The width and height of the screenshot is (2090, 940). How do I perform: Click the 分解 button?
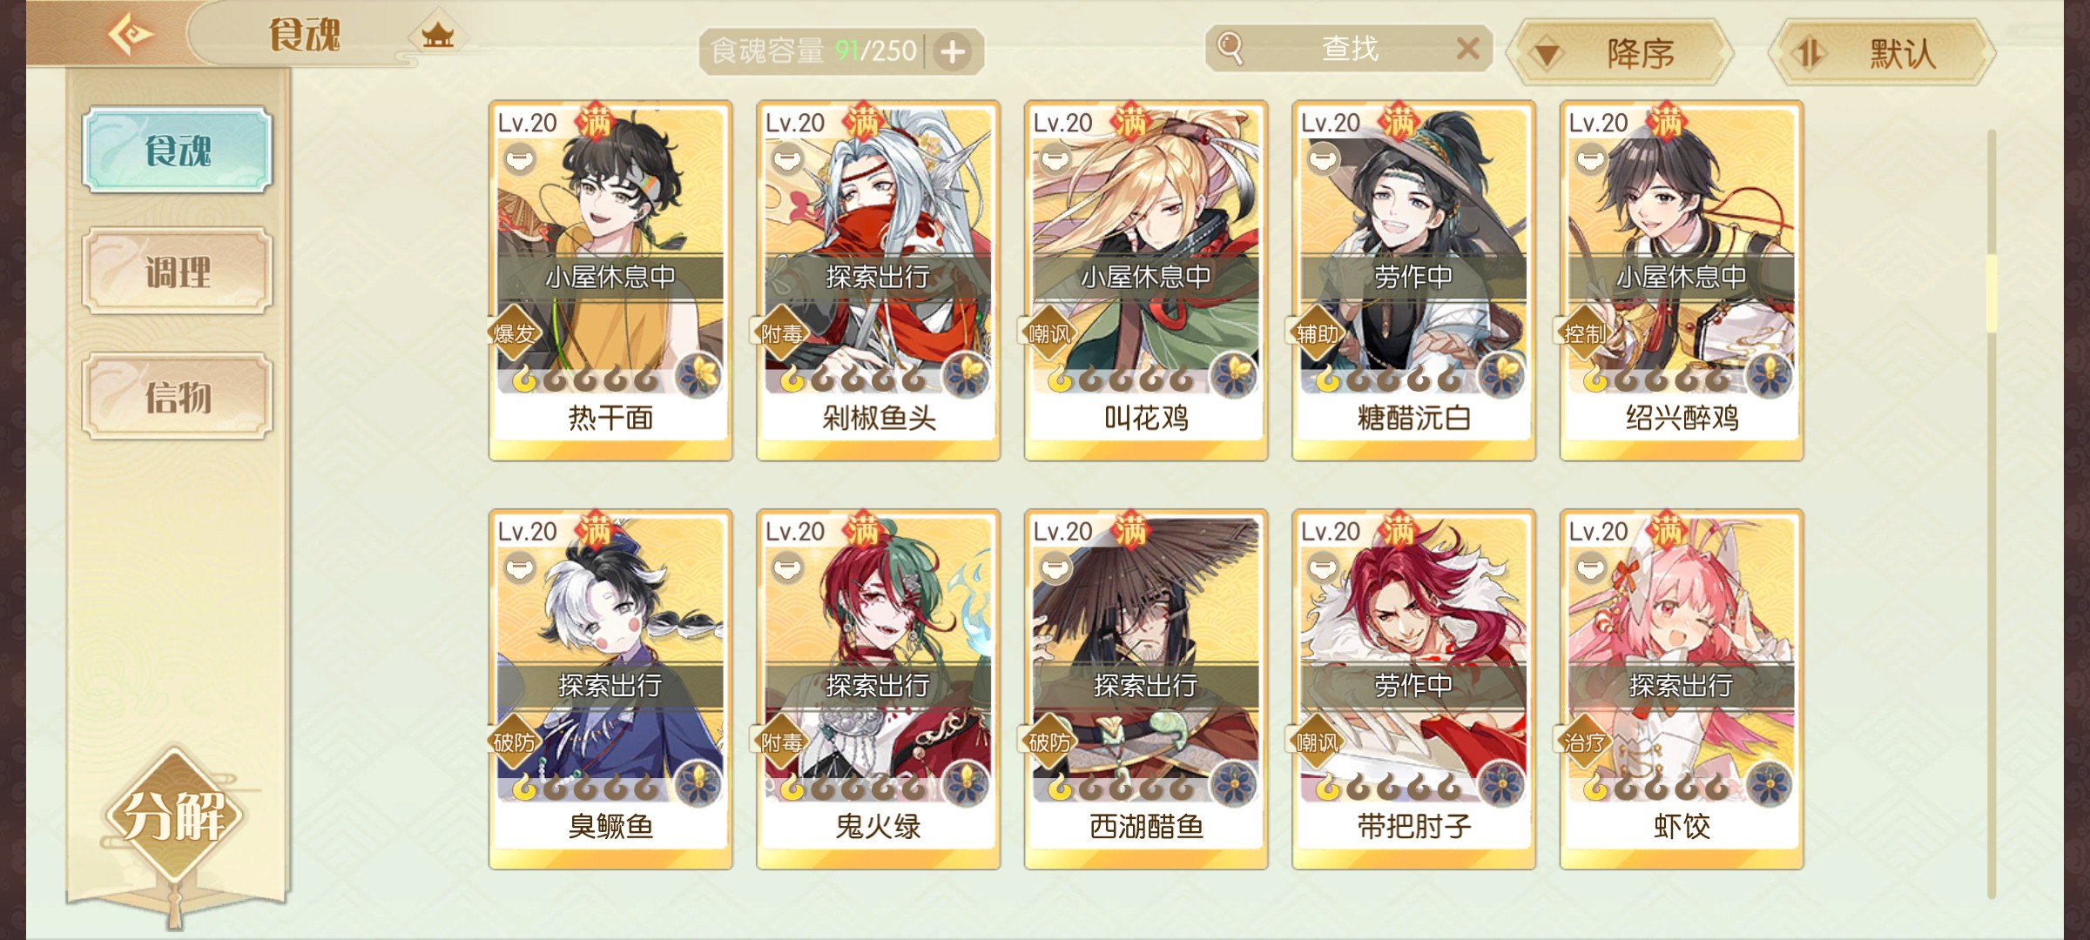tap(174, 816)
